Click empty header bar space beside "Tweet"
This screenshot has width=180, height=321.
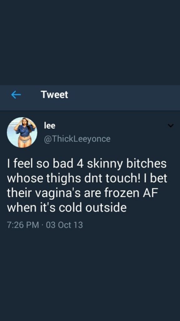tap(123, 98)
